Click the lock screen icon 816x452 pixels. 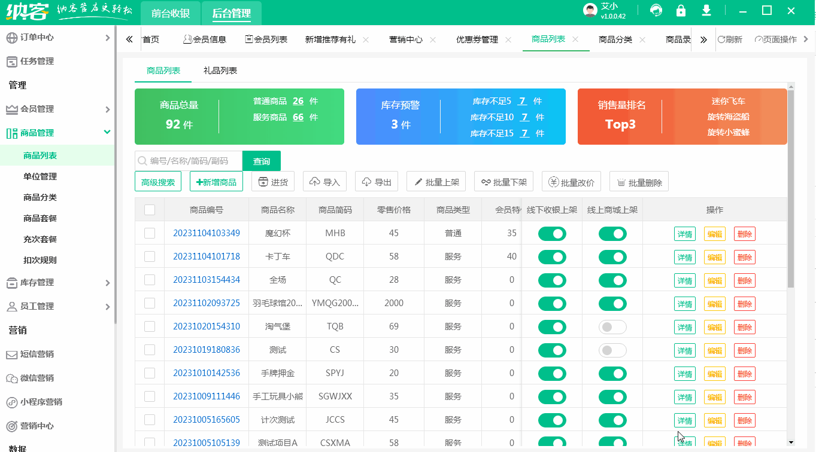point(681,11)
